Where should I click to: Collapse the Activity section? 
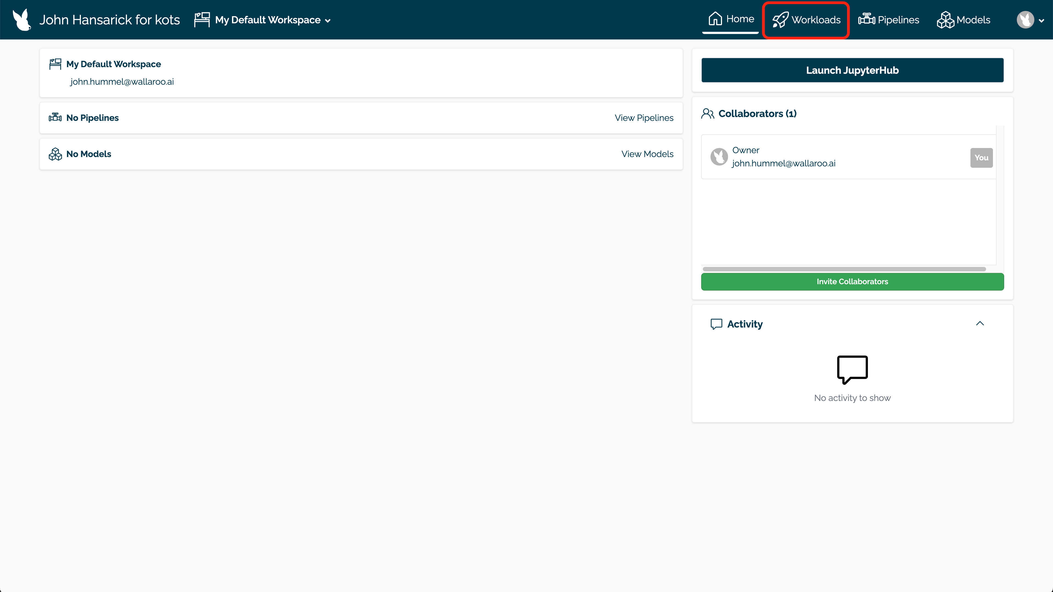click(980, 323)
